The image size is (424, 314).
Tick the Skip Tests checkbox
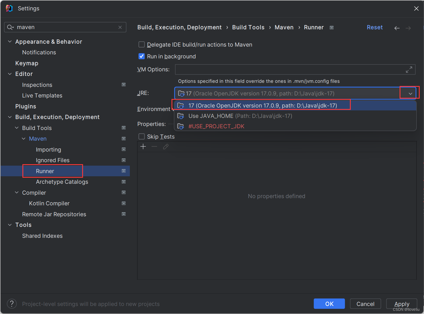tap(142, 137)
